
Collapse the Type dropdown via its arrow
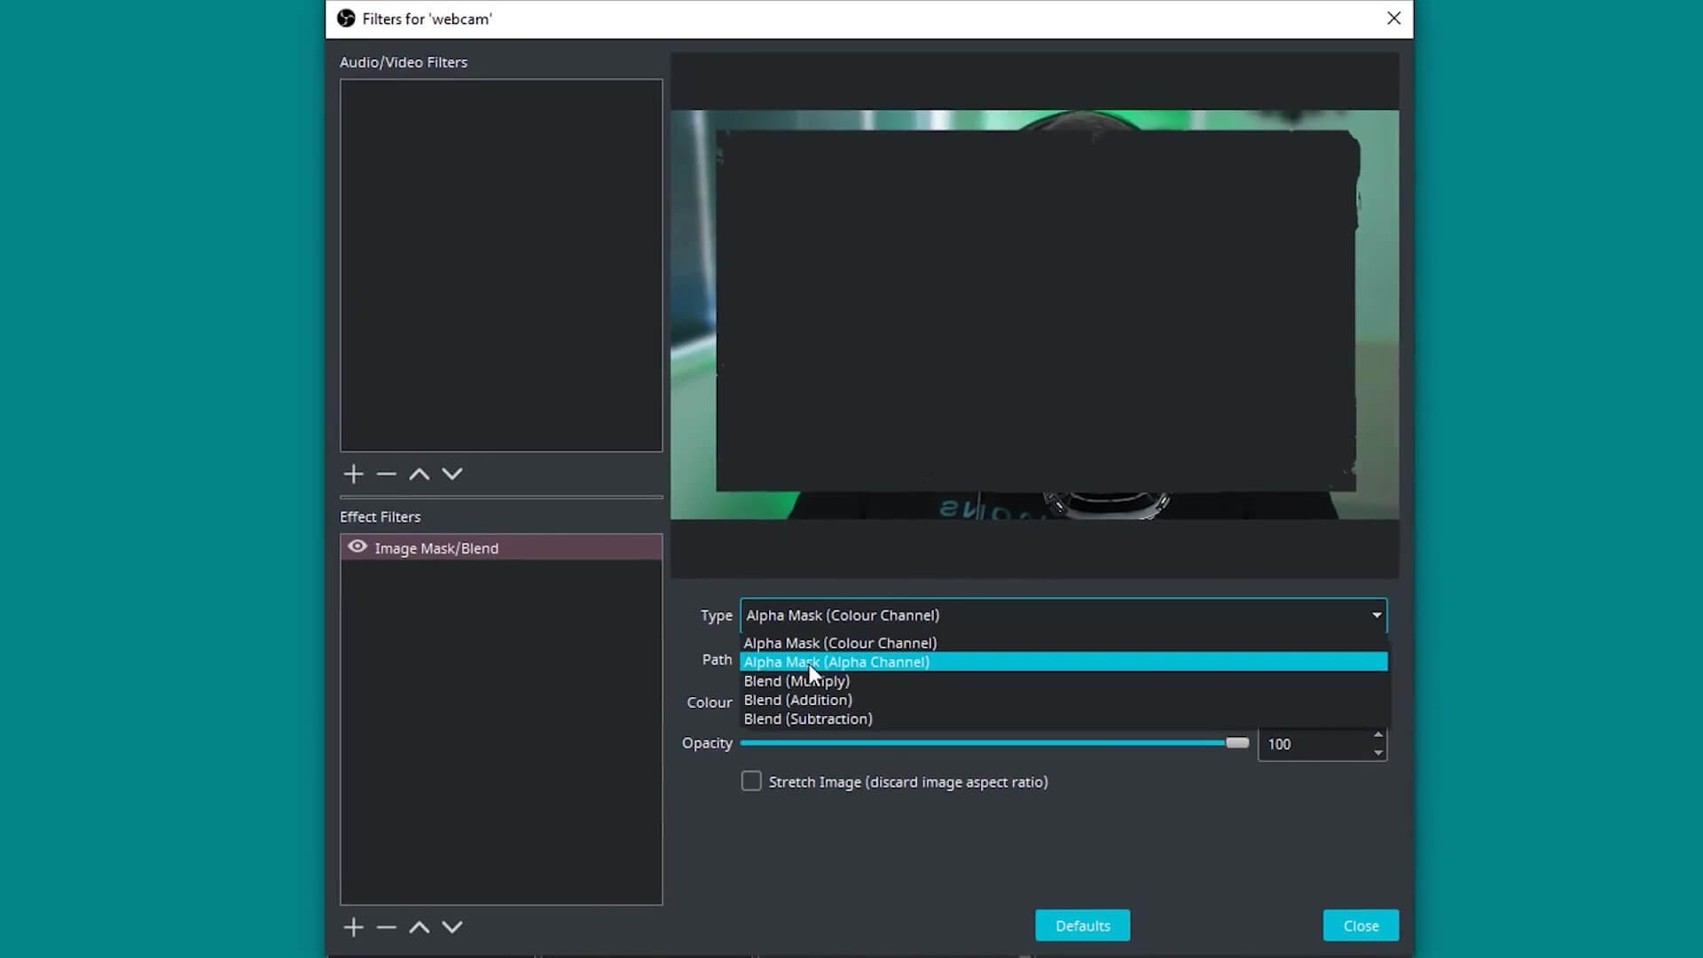pyautogui.click(x=1377, y=615)
